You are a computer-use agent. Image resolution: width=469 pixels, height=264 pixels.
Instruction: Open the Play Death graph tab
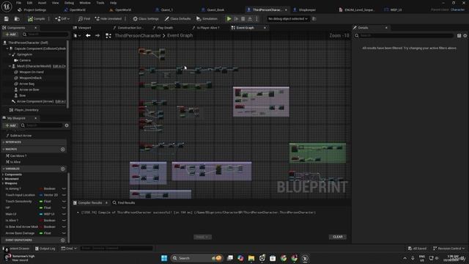163,28
